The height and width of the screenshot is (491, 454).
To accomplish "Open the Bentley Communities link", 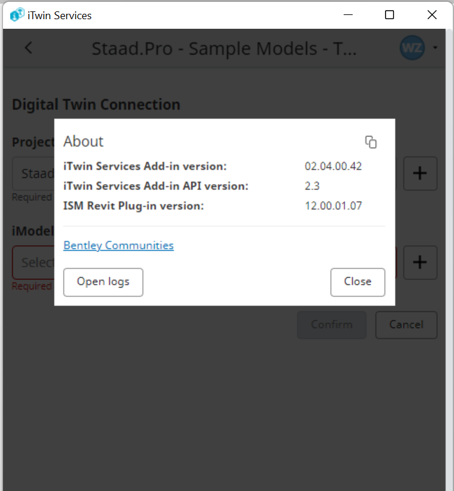I will 118,246.
